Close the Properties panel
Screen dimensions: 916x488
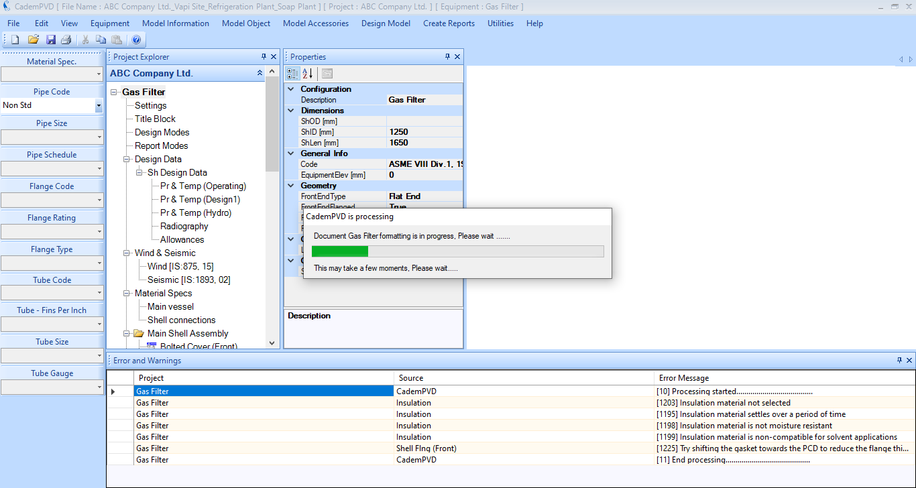click(457, 57)
